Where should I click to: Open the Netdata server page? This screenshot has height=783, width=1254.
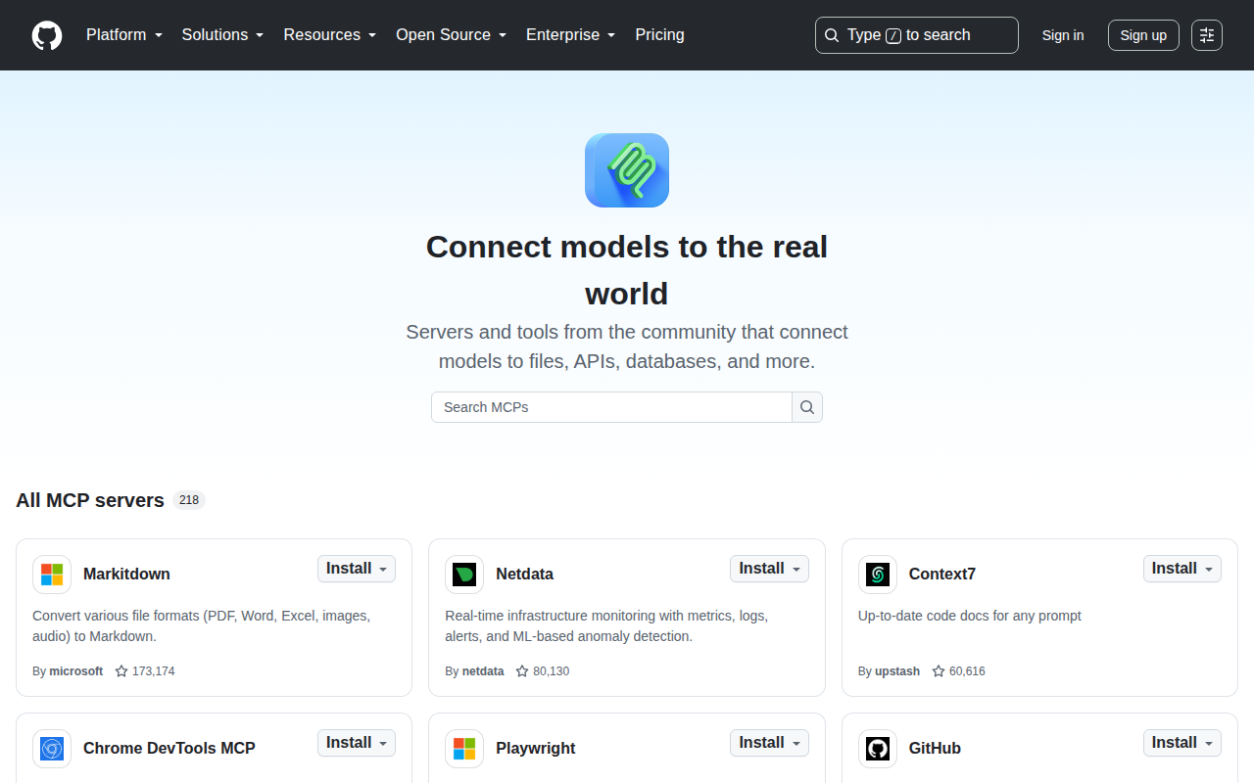click(524, 575)
